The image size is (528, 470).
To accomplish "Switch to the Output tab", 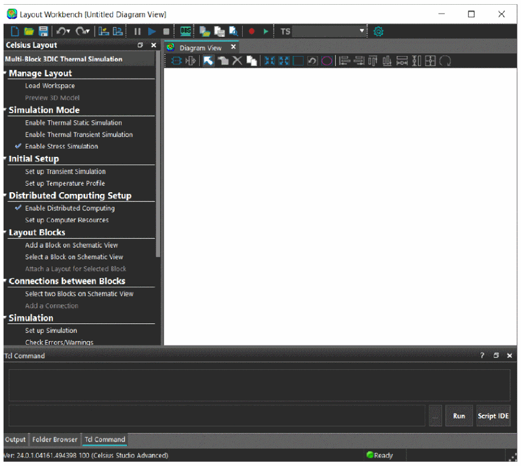I will (15, 439).
